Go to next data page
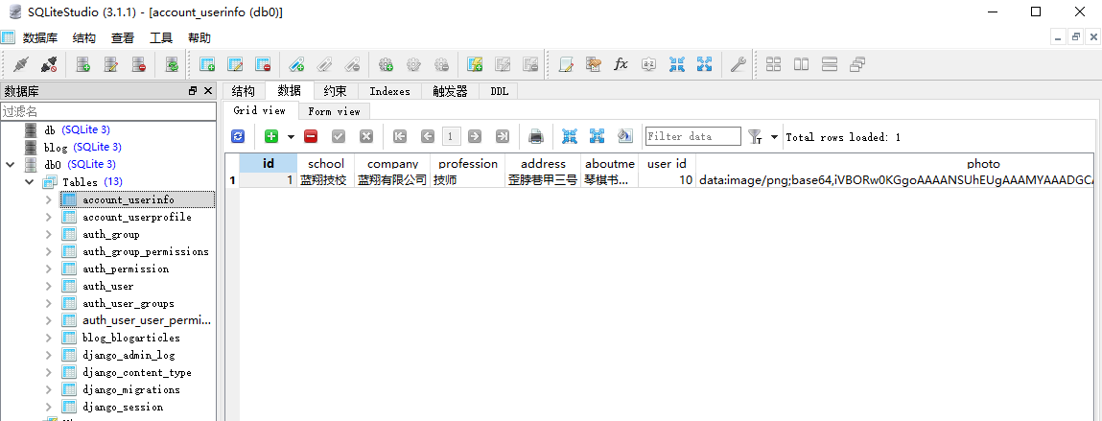The image size is (1102, 421). coord(475,136)
